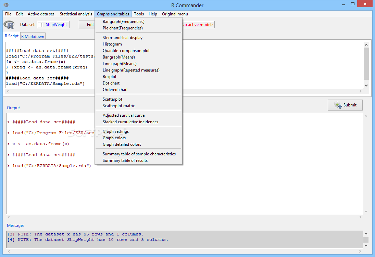Click Messages pane scroll up arrow
This screenshot has height=257, width=375.
click(366, 234)
